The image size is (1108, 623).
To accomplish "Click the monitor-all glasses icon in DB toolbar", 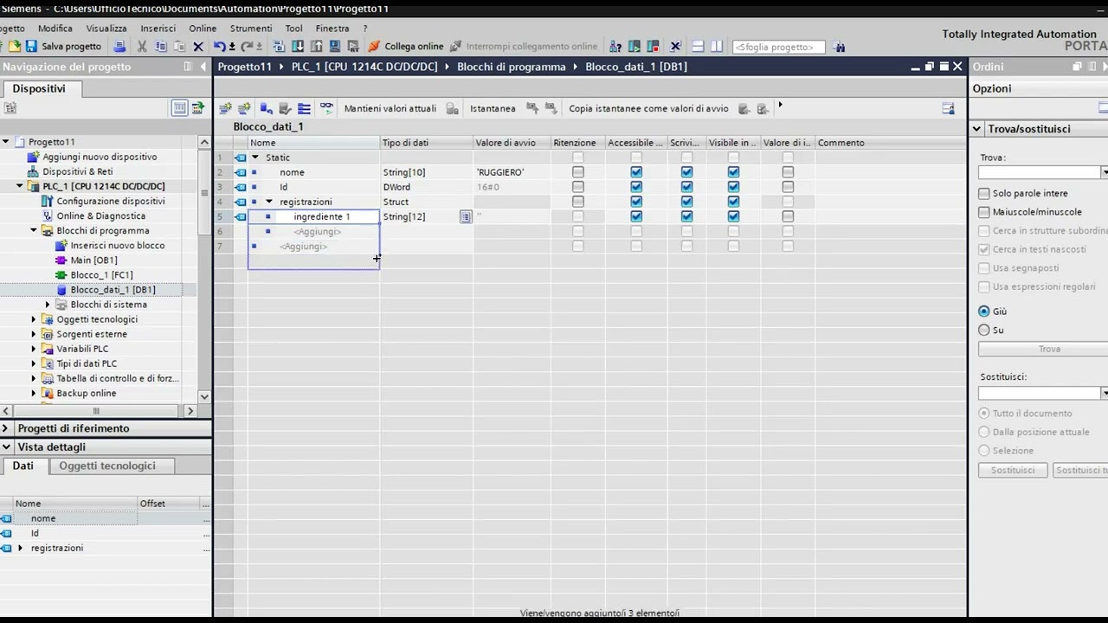I will (x=326, y=109).
